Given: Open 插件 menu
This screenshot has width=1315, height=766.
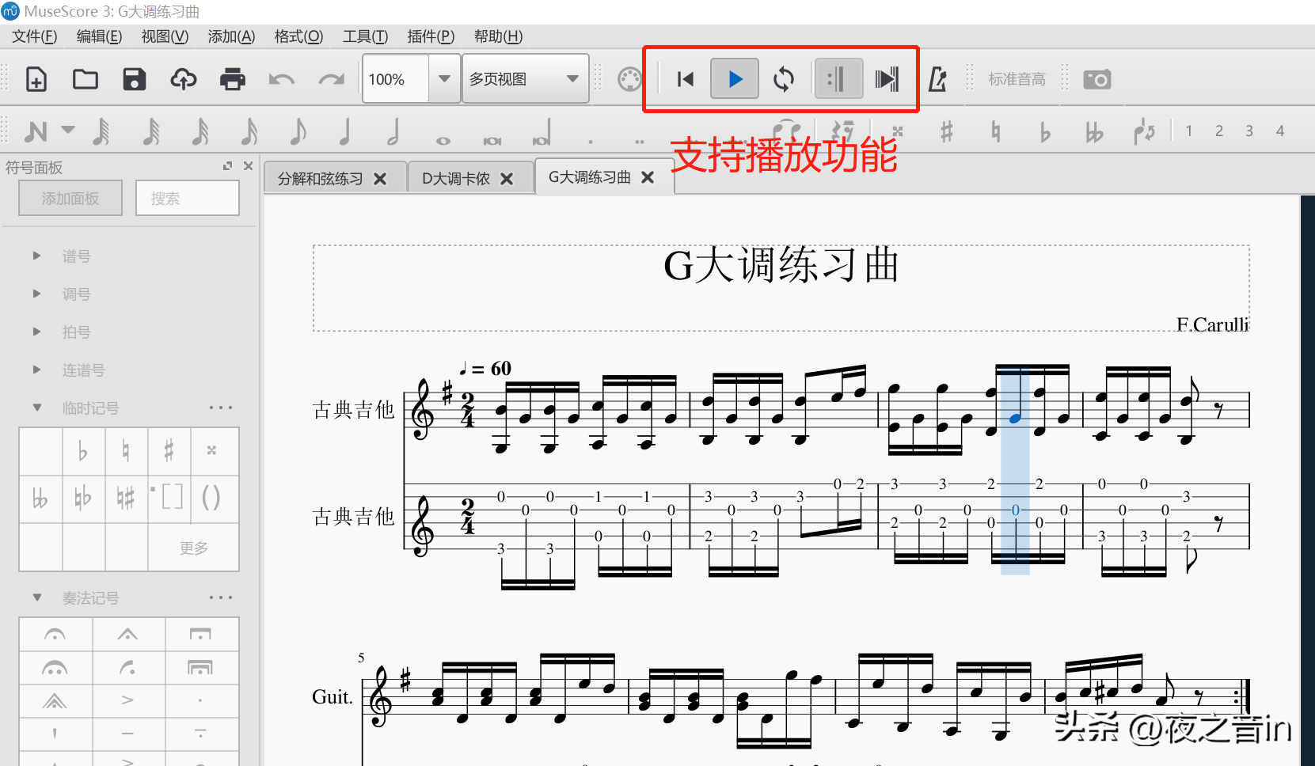Looking at the screenshot, I should [431, 36].
